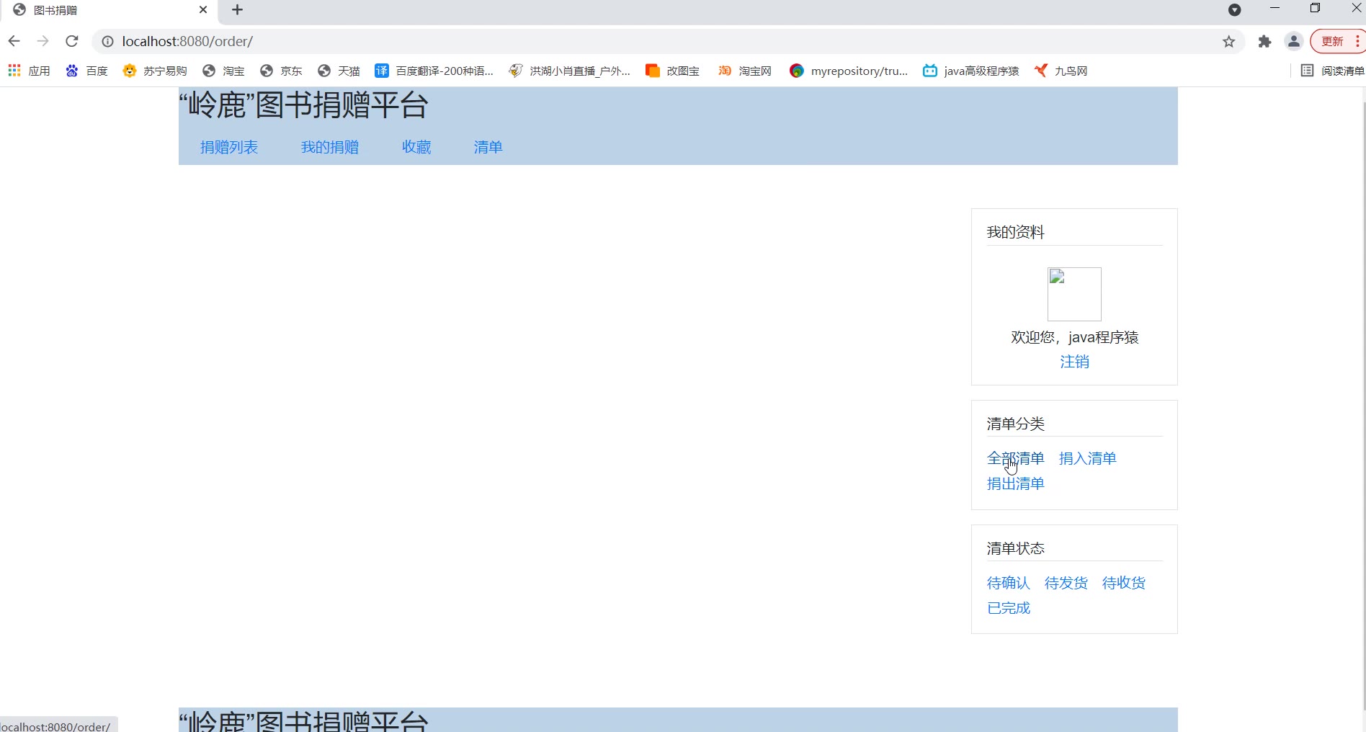Viewport: 1366px width, 732px height.
Task: Open the Chrome profile avatar icon
Action: tap(1294, 42)
